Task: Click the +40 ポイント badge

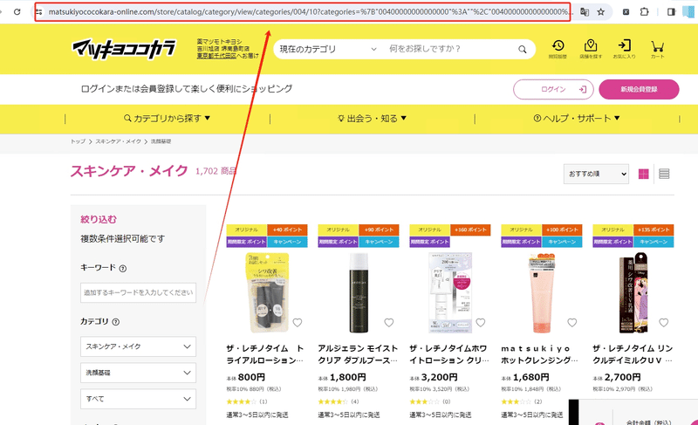Action: pyautogui.click(x=287, y=230)
